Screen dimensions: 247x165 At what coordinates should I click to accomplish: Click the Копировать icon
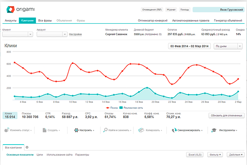(x=142, y=130)
